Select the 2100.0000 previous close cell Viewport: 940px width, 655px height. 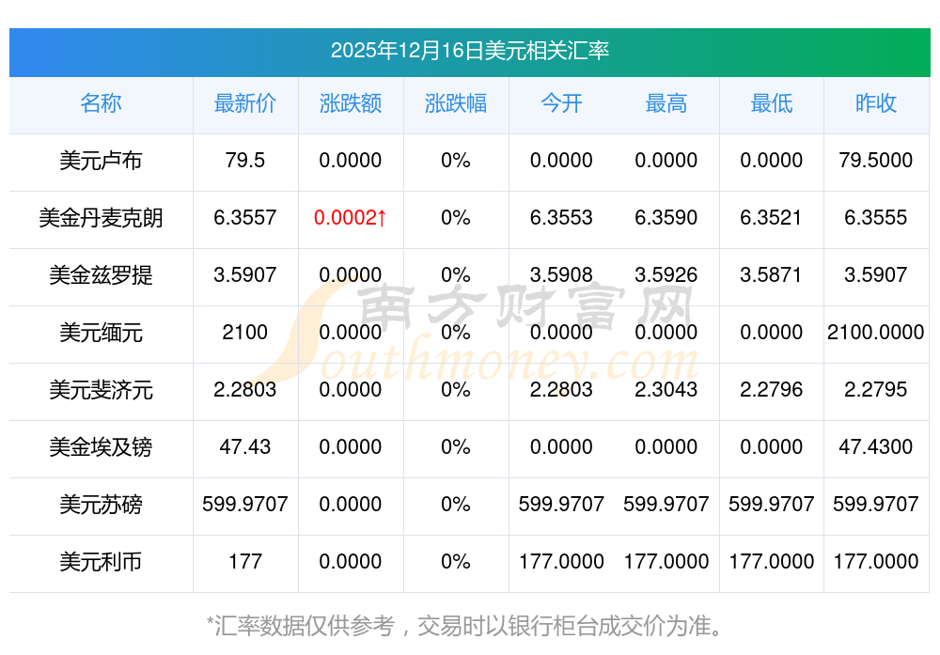tap(876, 333)
